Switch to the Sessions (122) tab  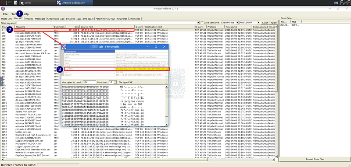[74, 19]
